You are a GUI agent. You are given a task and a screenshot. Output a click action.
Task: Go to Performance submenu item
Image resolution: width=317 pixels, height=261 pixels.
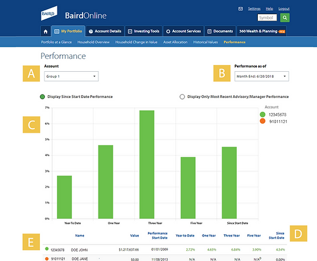click(234, 42)
